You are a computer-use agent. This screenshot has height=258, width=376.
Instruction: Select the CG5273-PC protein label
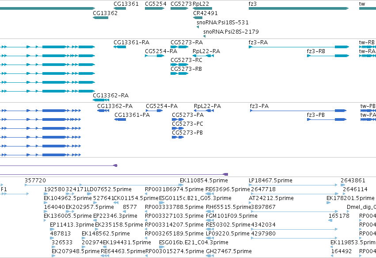[x=187, y=124]
